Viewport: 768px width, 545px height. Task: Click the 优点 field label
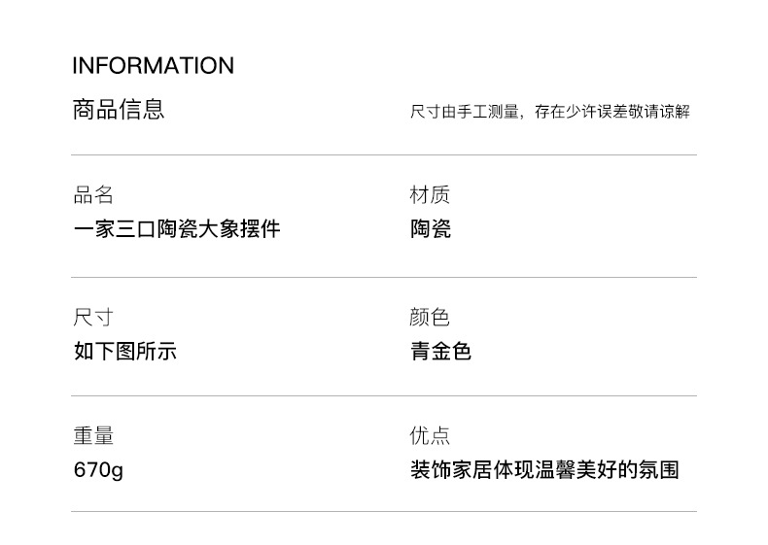coord(430,436)
